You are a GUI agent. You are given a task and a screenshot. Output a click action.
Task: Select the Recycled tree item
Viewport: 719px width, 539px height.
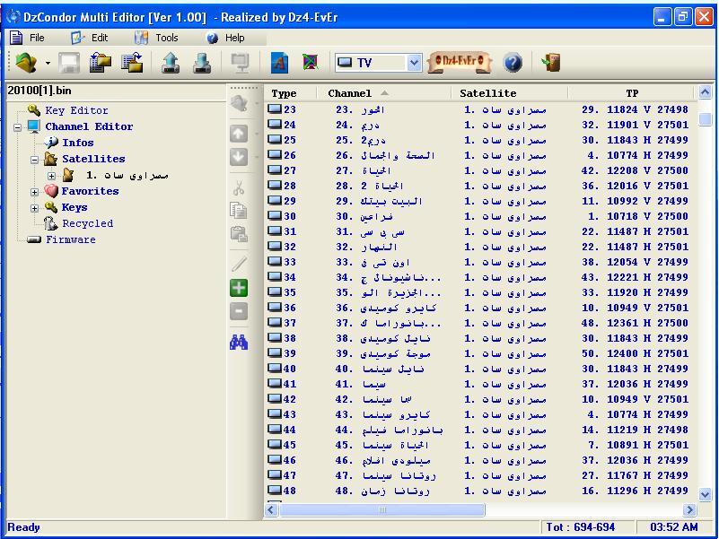coord(88,223)
